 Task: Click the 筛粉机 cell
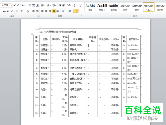coord(78,50)
